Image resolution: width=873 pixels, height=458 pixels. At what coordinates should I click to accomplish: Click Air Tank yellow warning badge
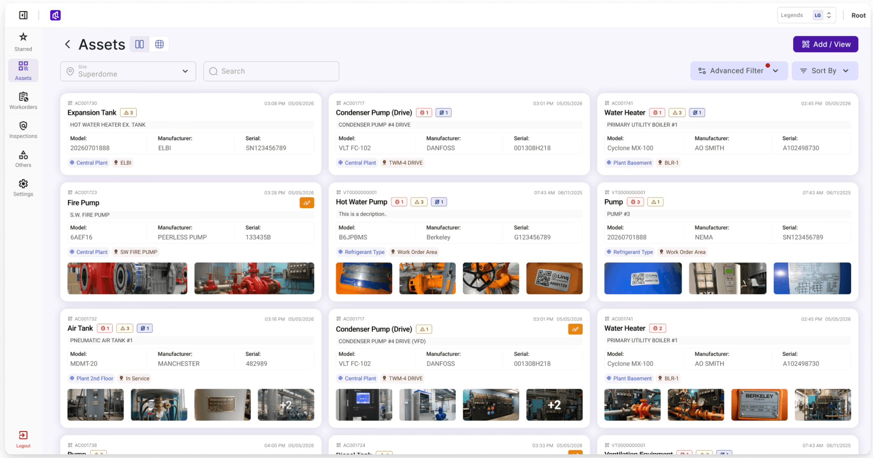(125, 328)
